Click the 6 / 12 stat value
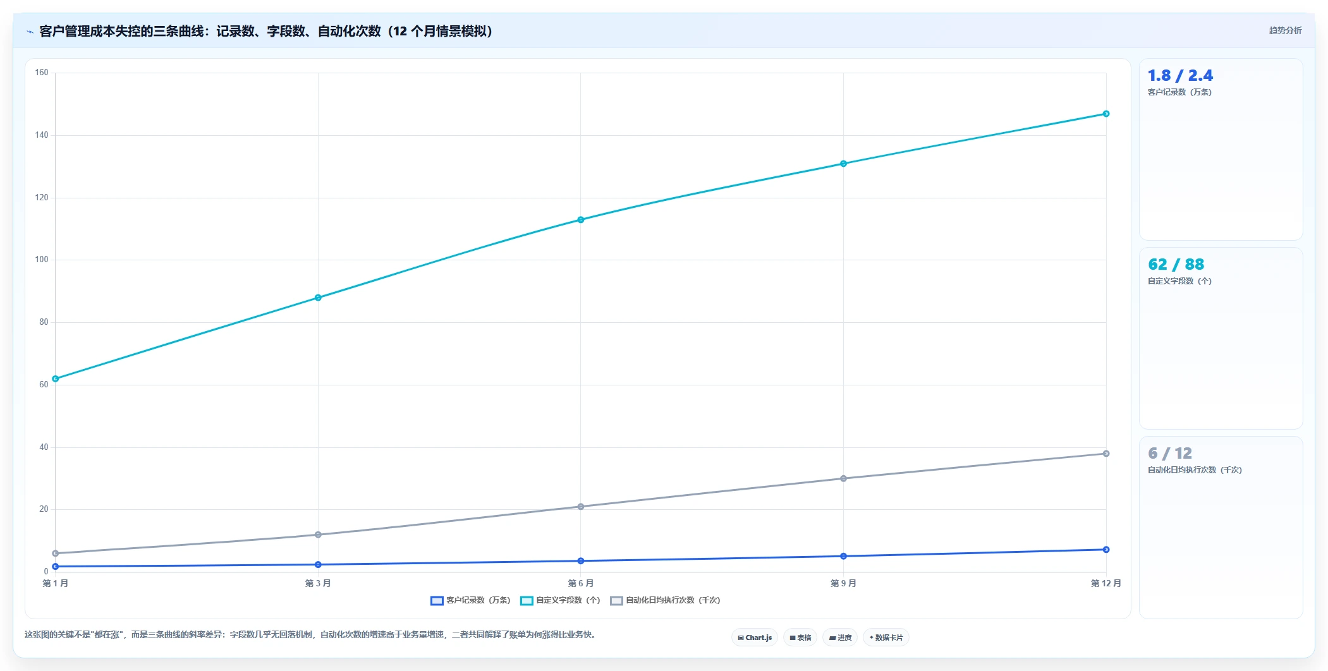The image size is (1328, 671). (1170, 454)
